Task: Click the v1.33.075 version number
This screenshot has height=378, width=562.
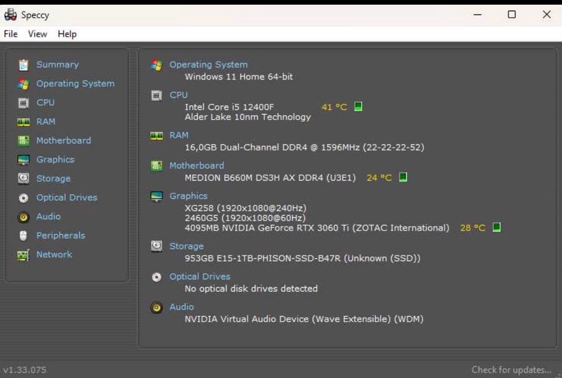Action: coord(25,370)
